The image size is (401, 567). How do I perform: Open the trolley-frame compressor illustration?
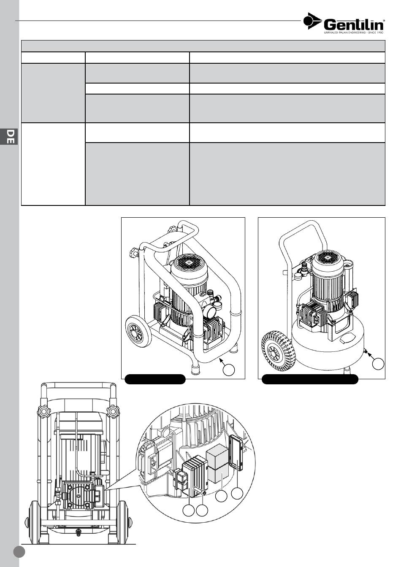(183, 298)
